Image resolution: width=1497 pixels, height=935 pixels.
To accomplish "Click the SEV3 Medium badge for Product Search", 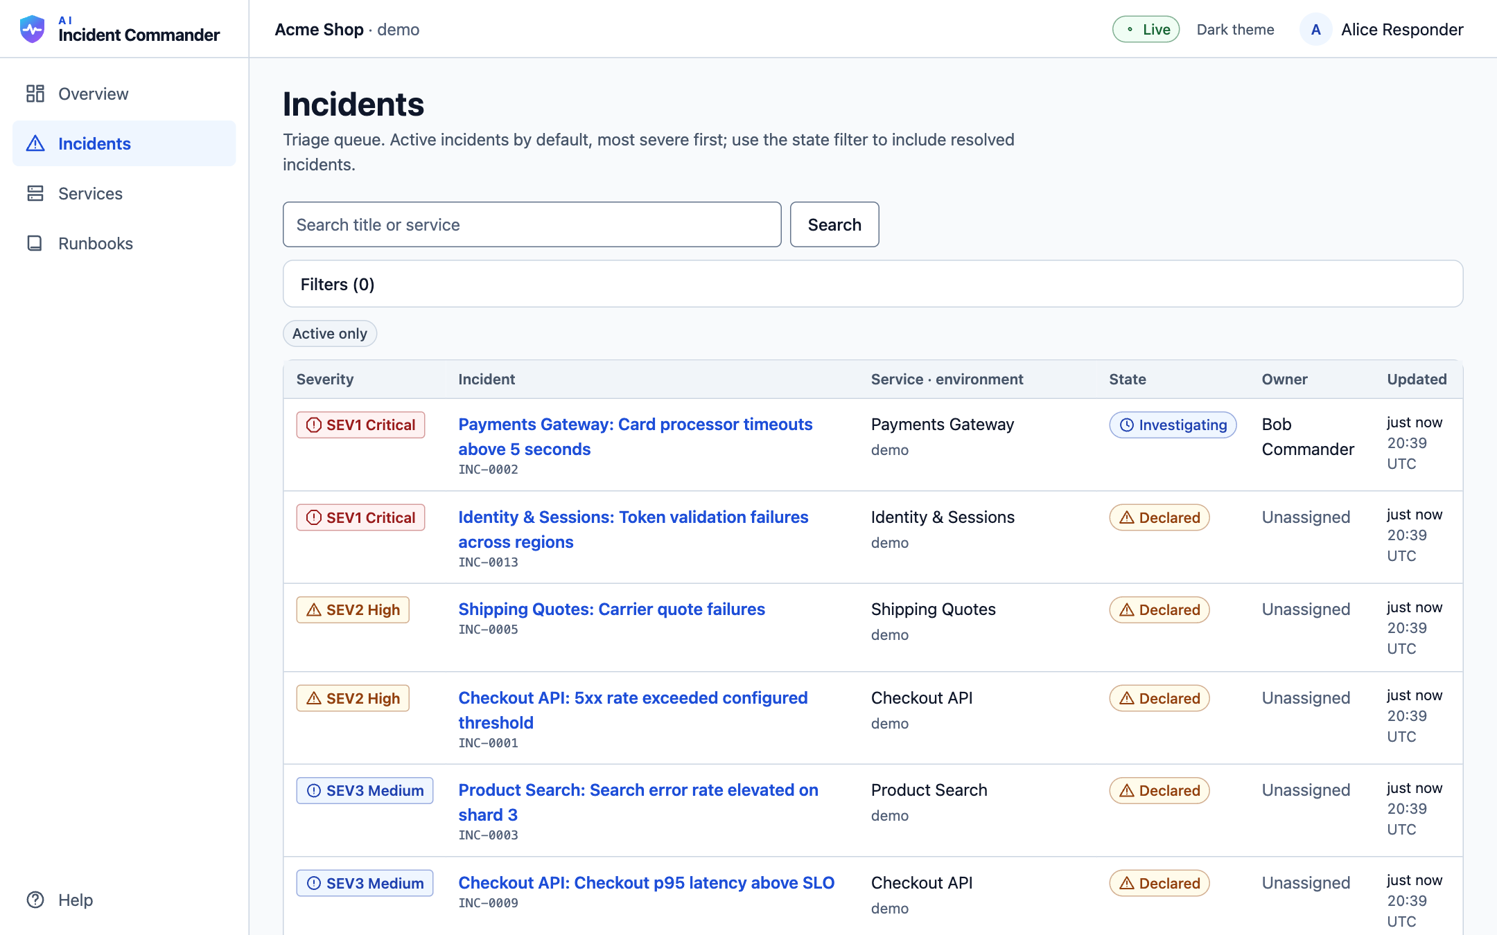I will click(x=365, y=790).
